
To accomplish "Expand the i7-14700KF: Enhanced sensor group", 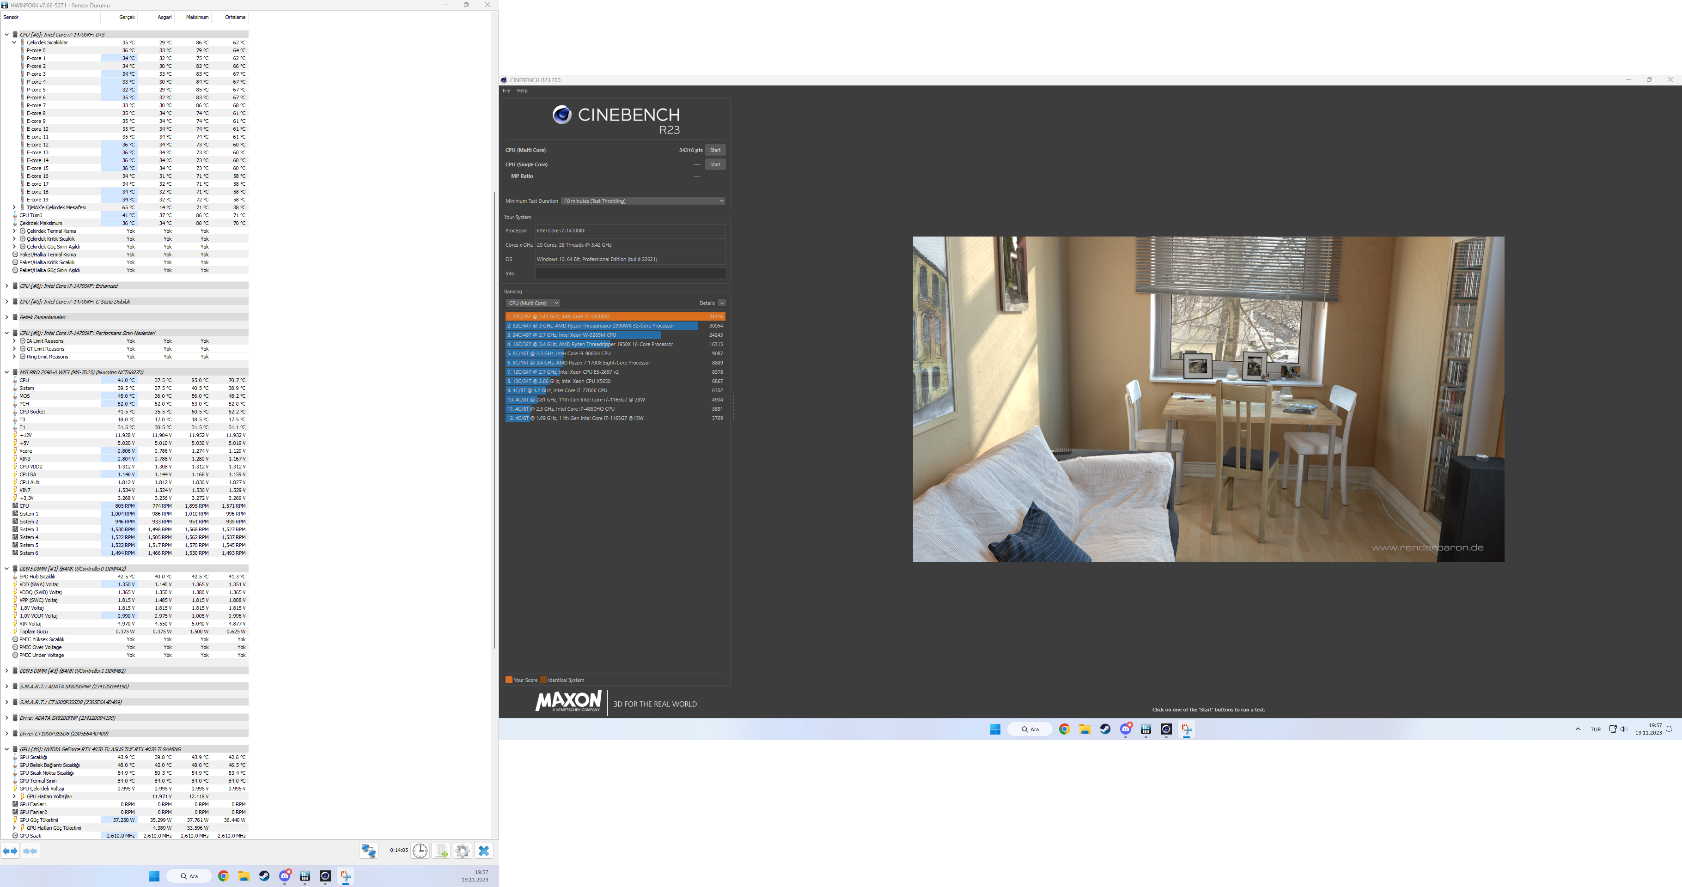I will click(6, 286).
